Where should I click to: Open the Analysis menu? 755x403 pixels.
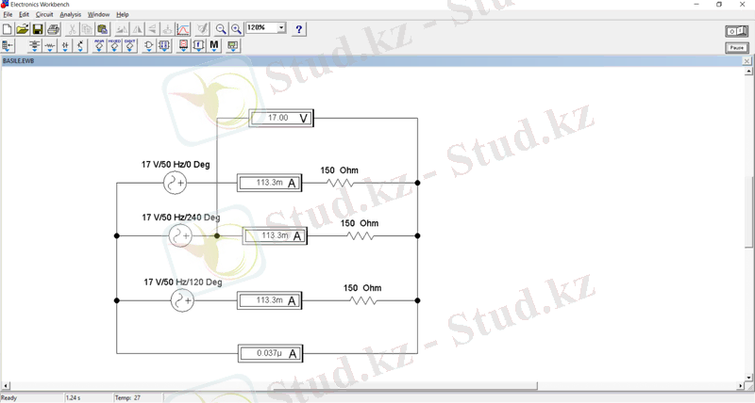(x=70, y=14)
